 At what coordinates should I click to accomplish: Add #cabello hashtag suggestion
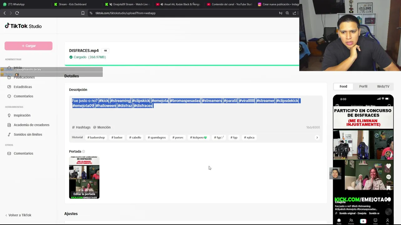coord(135,137)
